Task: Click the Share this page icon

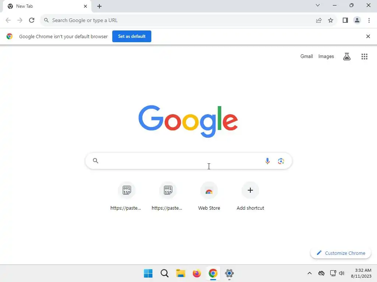Action: (319, 21)
